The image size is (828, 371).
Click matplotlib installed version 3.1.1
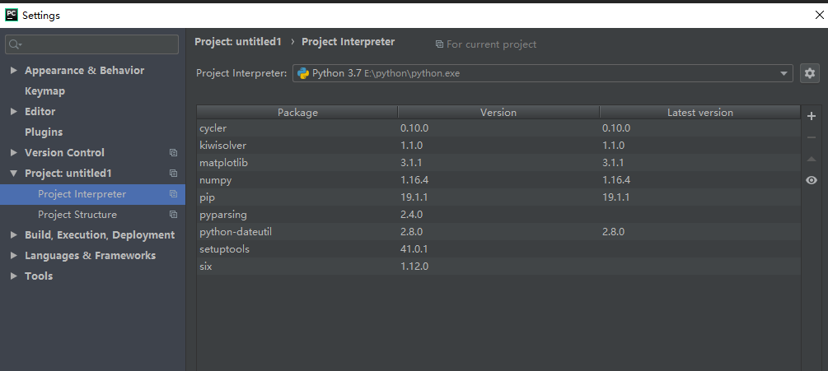tap(411, 163)
